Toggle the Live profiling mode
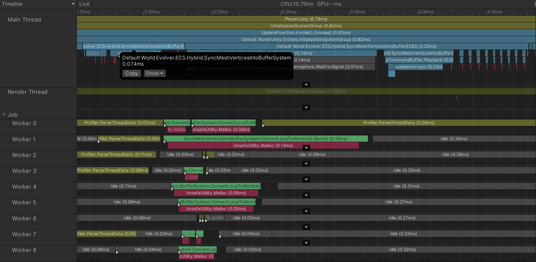This screenshot has height=262, width=536. pyautogui.click(x=84, y=4)
